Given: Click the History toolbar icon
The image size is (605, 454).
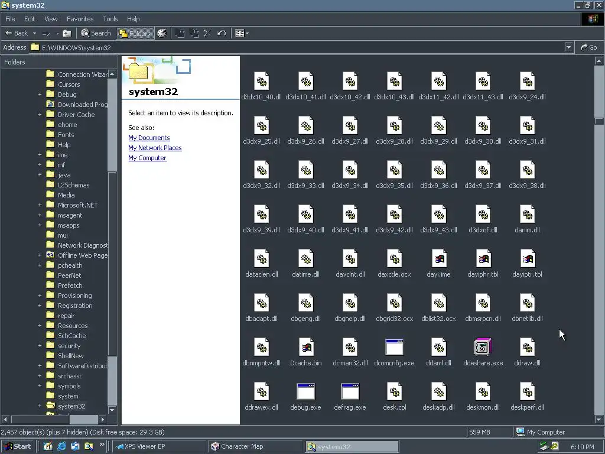Looking at the screenshot, I should [x=162, y=33].
